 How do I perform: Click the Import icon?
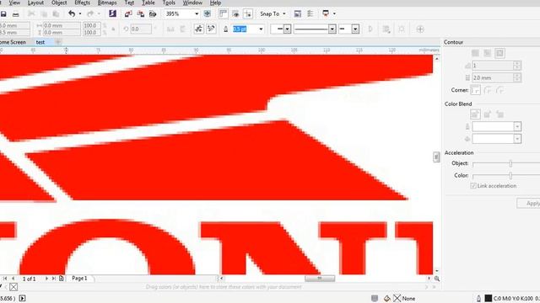128,13
